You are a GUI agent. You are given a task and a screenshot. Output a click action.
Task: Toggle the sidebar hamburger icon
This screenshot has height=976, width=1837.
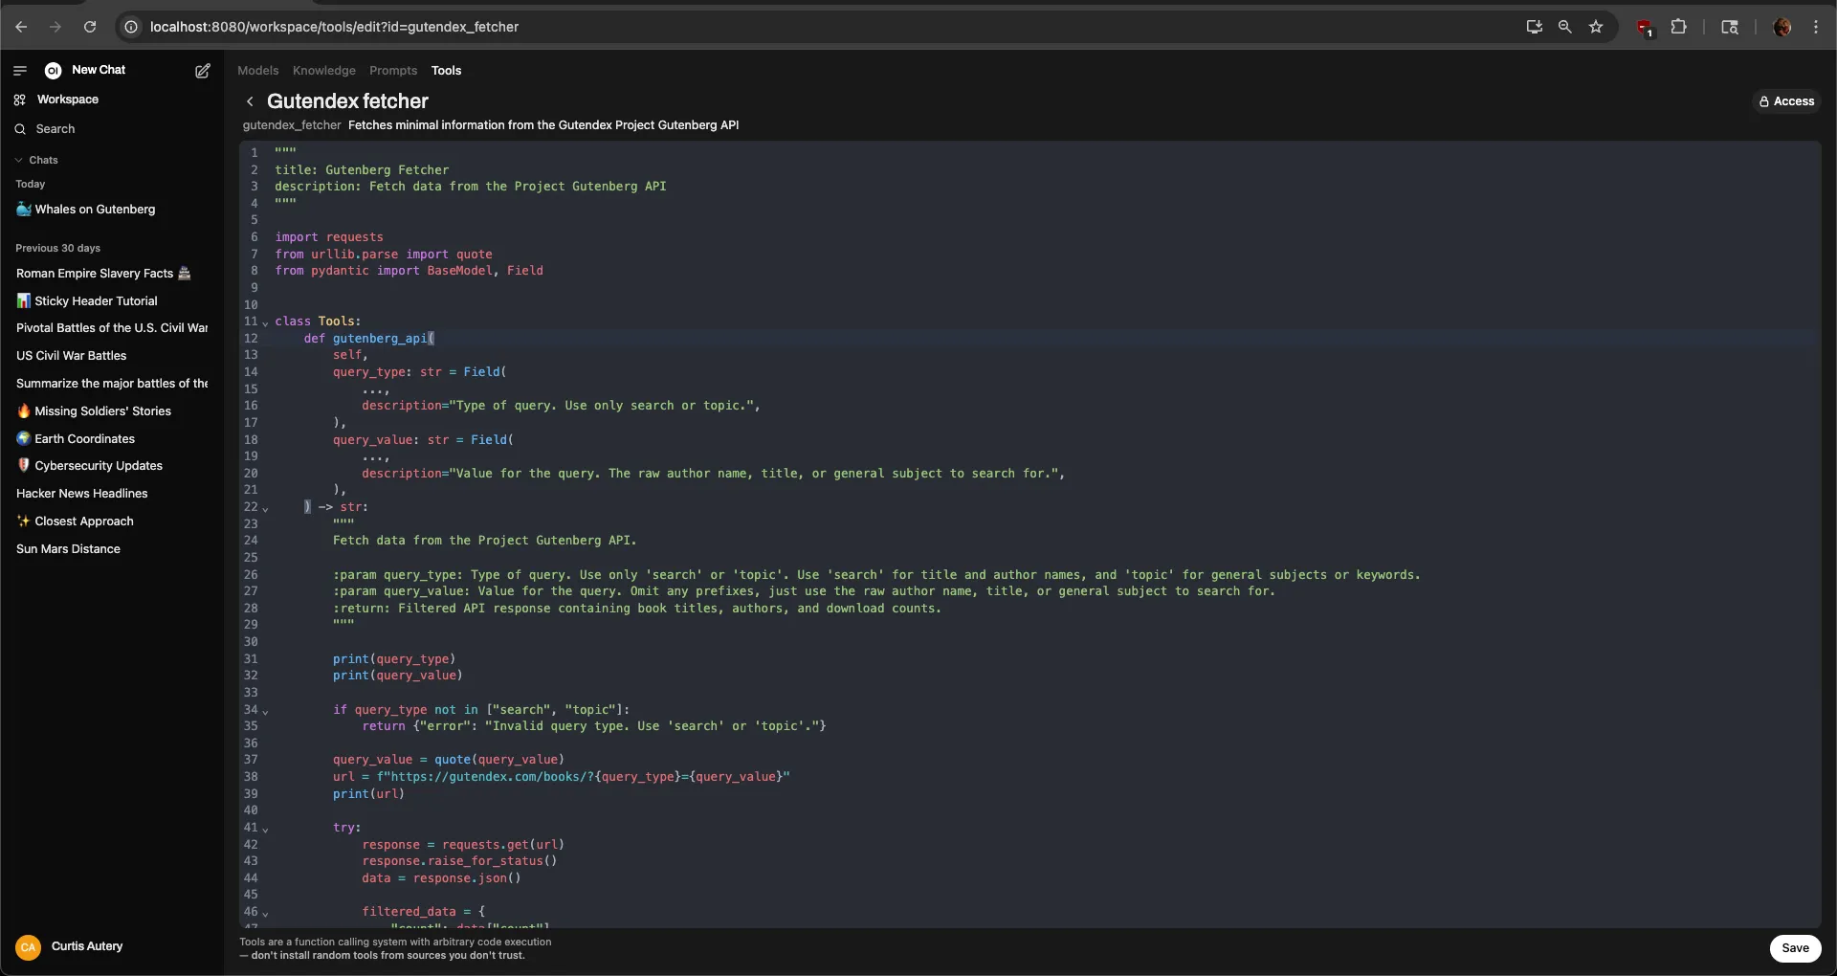tap(19, 71)
